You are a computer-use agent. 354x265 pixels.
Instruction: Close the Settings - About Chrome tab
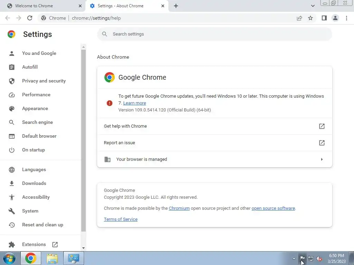(x=163, y=6)
